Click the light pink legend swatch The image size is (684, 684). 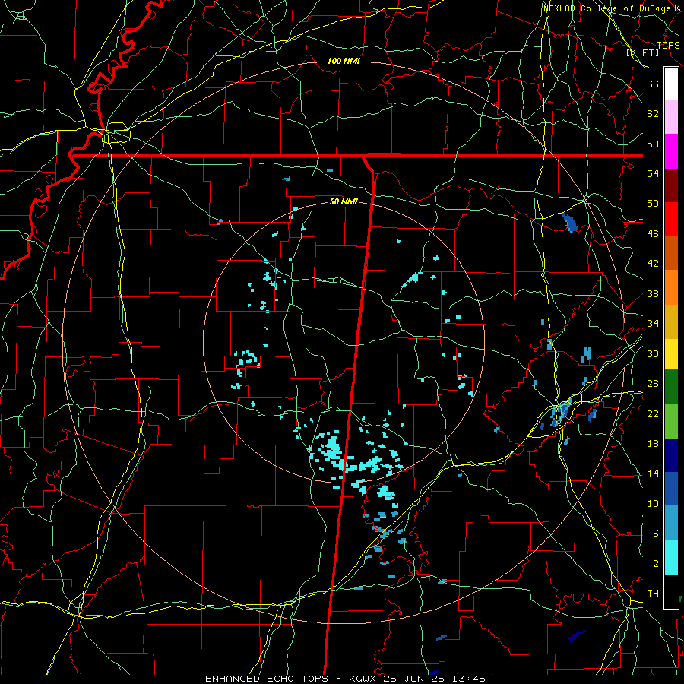(x=671, y=116)
